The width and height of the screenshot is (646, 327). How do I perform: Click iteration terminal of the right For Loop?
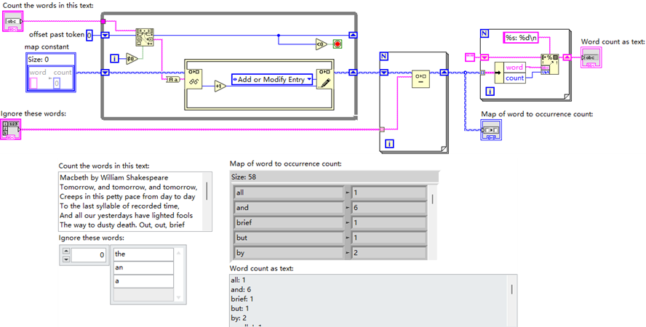(x=490, y=92)
